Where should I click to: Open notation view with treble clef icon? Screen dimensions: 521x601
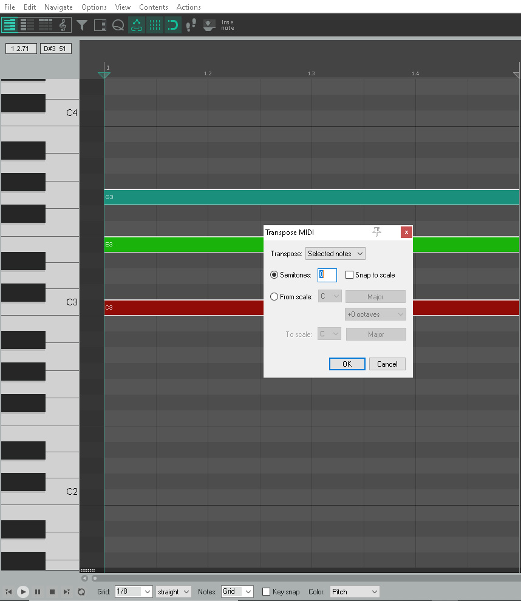[x=63, y=25]
